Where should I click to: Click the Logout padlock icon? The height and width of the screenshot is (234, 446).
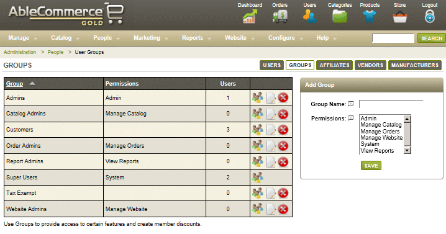coord(430,17)
